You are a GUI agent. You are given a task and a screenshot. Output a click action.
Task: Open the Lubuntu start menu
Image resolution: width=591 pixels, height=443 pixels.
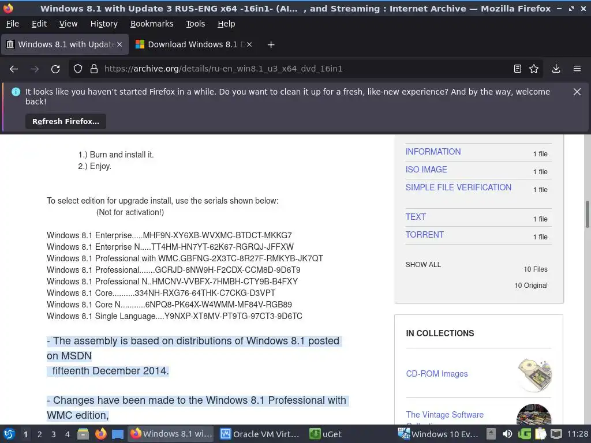[x=9, y=434]
